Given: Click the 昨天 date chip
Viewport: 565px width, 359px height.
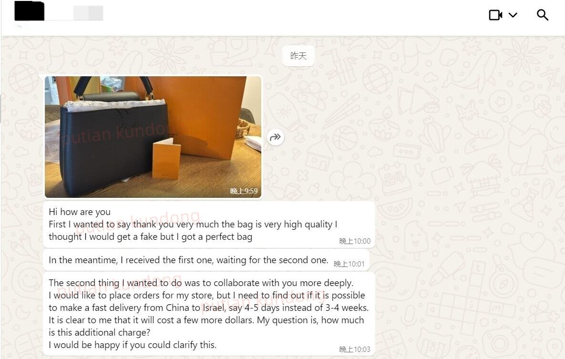Looking at the screenshot, I should tap(298, 56).
